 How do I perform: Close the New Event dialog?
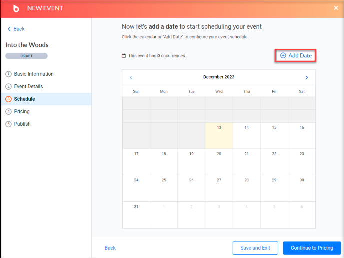pos(336,8)
